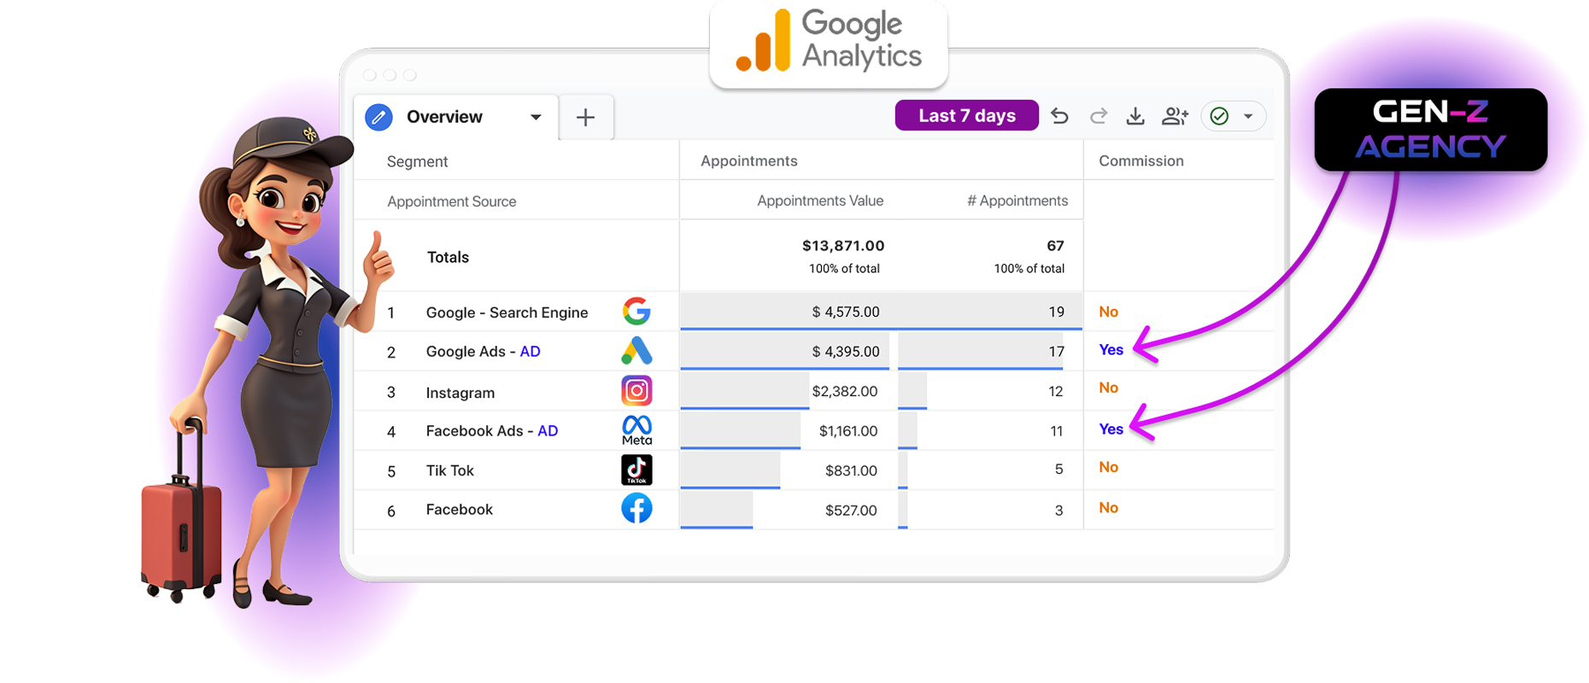
Task: Add a new tab with plus button
Action: tap(585, 117)
